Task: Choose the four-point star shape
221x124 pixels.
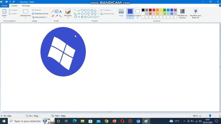Action: tap(79, 17)
